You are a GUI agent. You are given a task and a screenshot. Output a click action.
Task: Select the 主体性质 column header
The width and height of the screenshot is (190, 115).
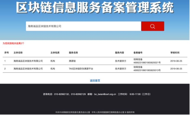coord(55,53)
